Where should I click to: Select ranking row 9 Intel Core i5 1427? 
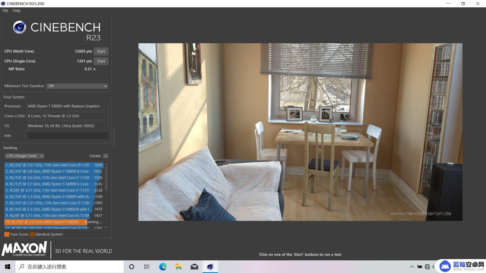click(x=54, y=216)
